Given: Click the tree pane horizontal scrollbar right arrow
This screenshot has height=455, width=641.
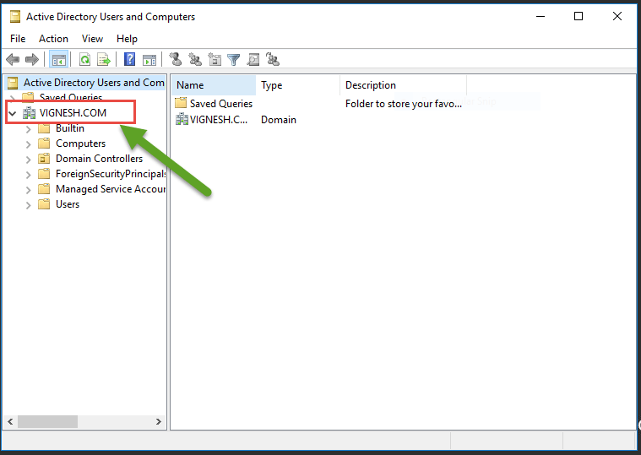Looking at the screenshot, I should coord(159,421).
